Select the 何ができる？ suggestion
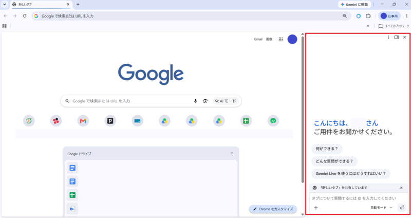Viewport: 411px width, 218px height. [x=327, y=149]
